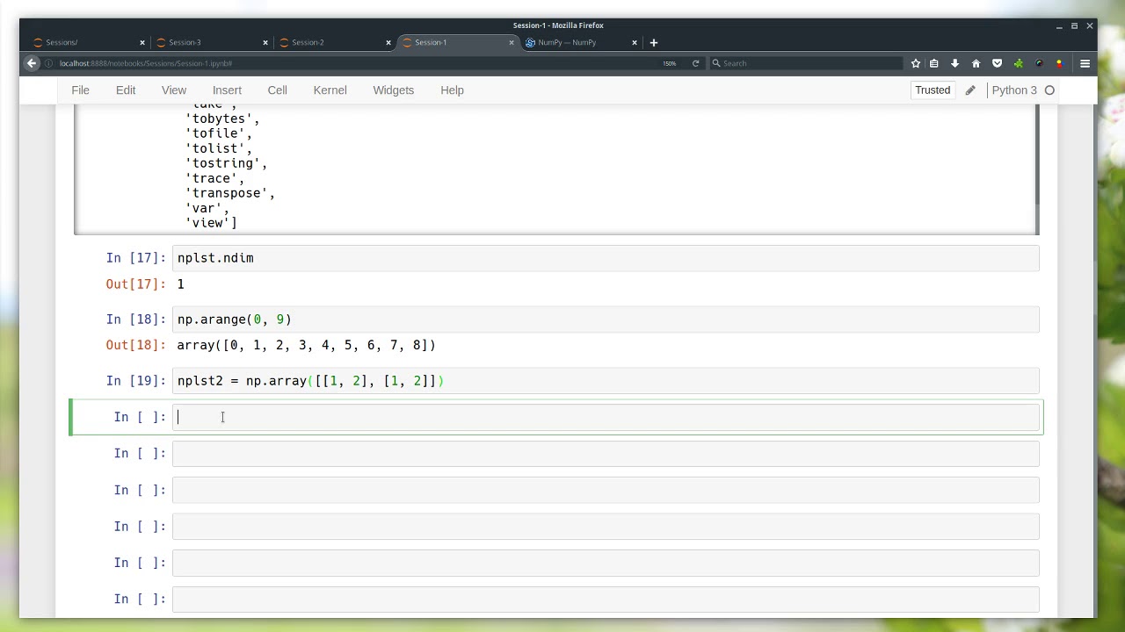1125x632 pixels.
Task: Click the array output text of Out[18]
Action: tap(307, 346)
